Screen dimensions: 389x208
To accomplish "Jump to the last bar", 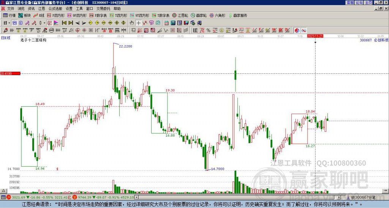I will (71, 23).
